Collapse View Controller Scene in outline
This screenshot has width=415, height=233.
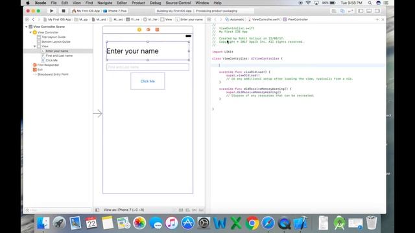point(26,27)
